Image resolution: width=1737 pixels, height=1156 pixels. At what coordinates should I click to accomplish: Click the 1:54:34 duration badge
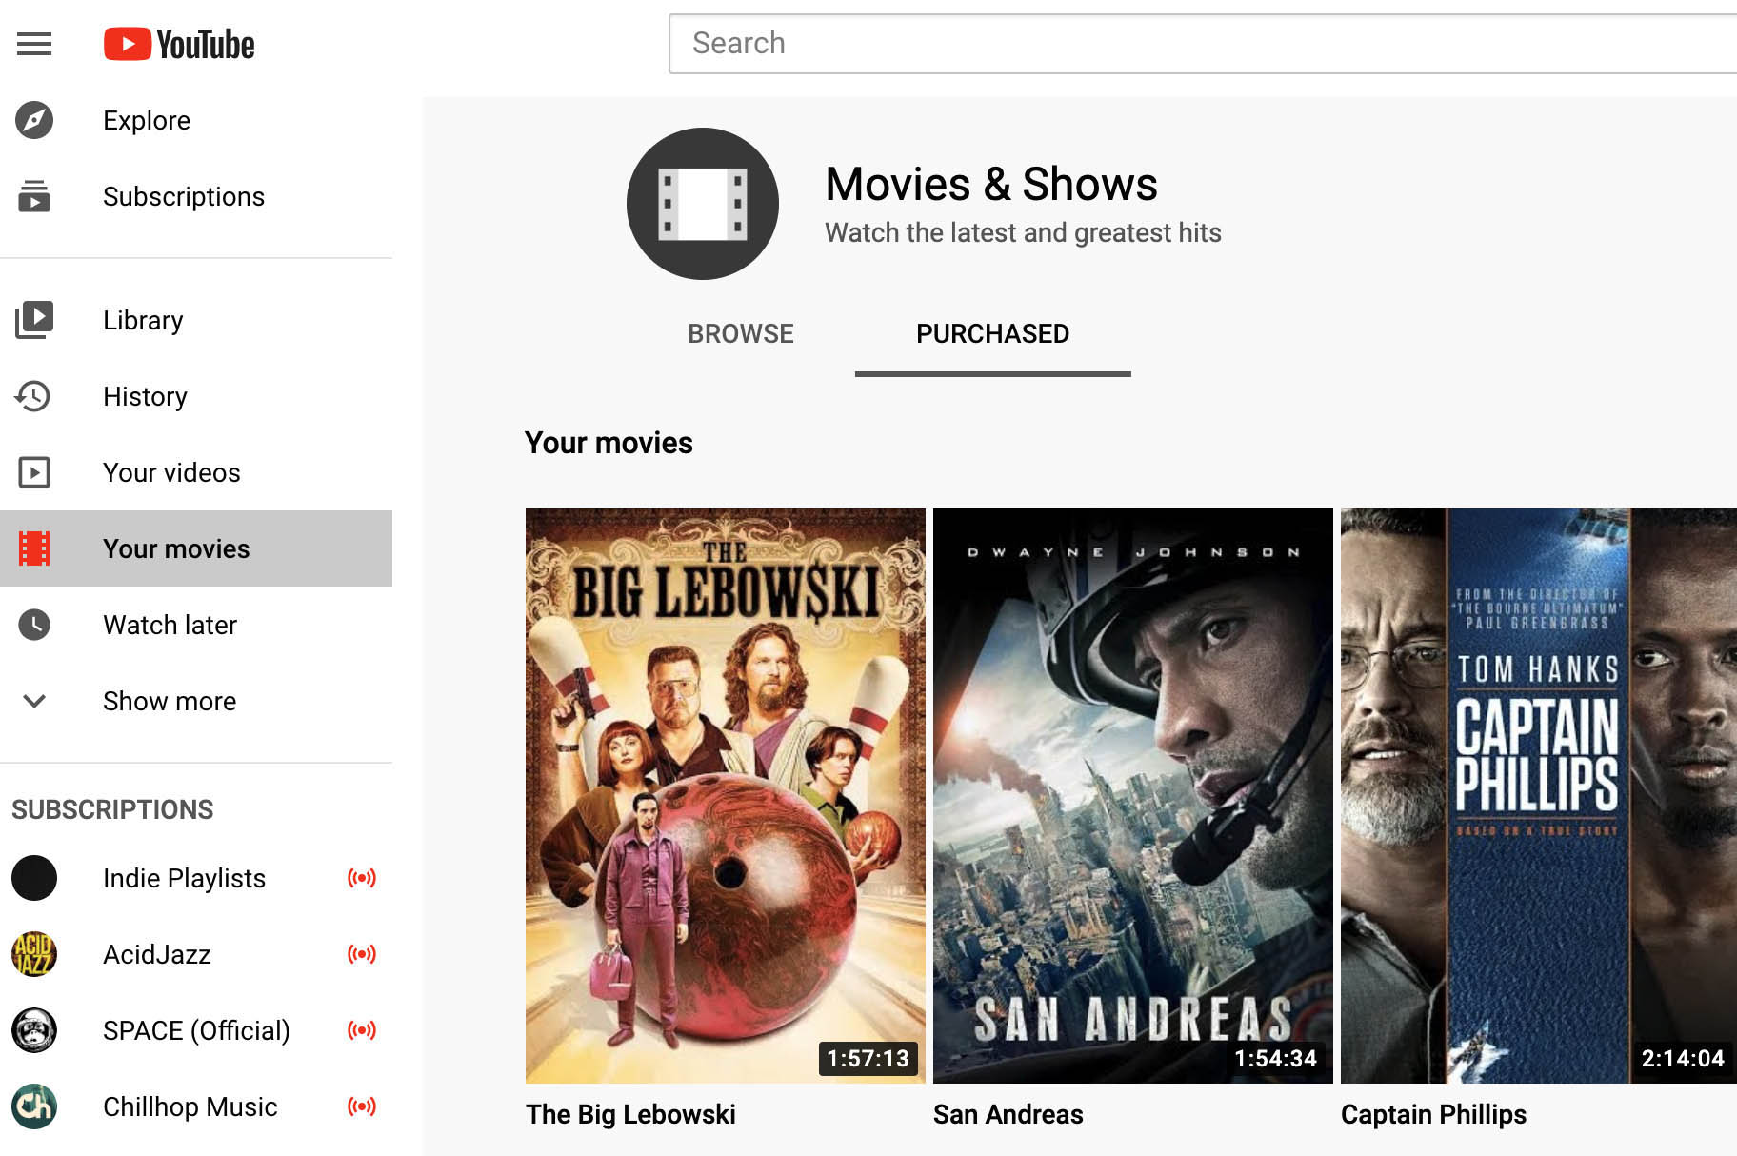(x=1275, y=1058)
